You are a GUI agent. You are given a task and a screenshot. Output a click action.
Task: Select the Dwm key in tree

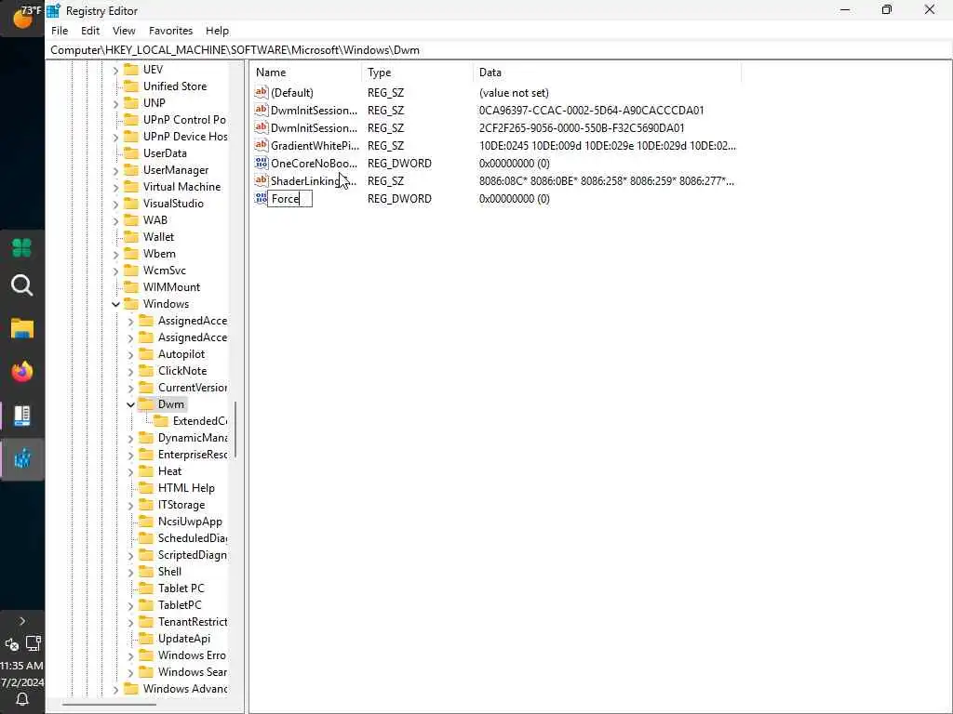tap(171, 404)
